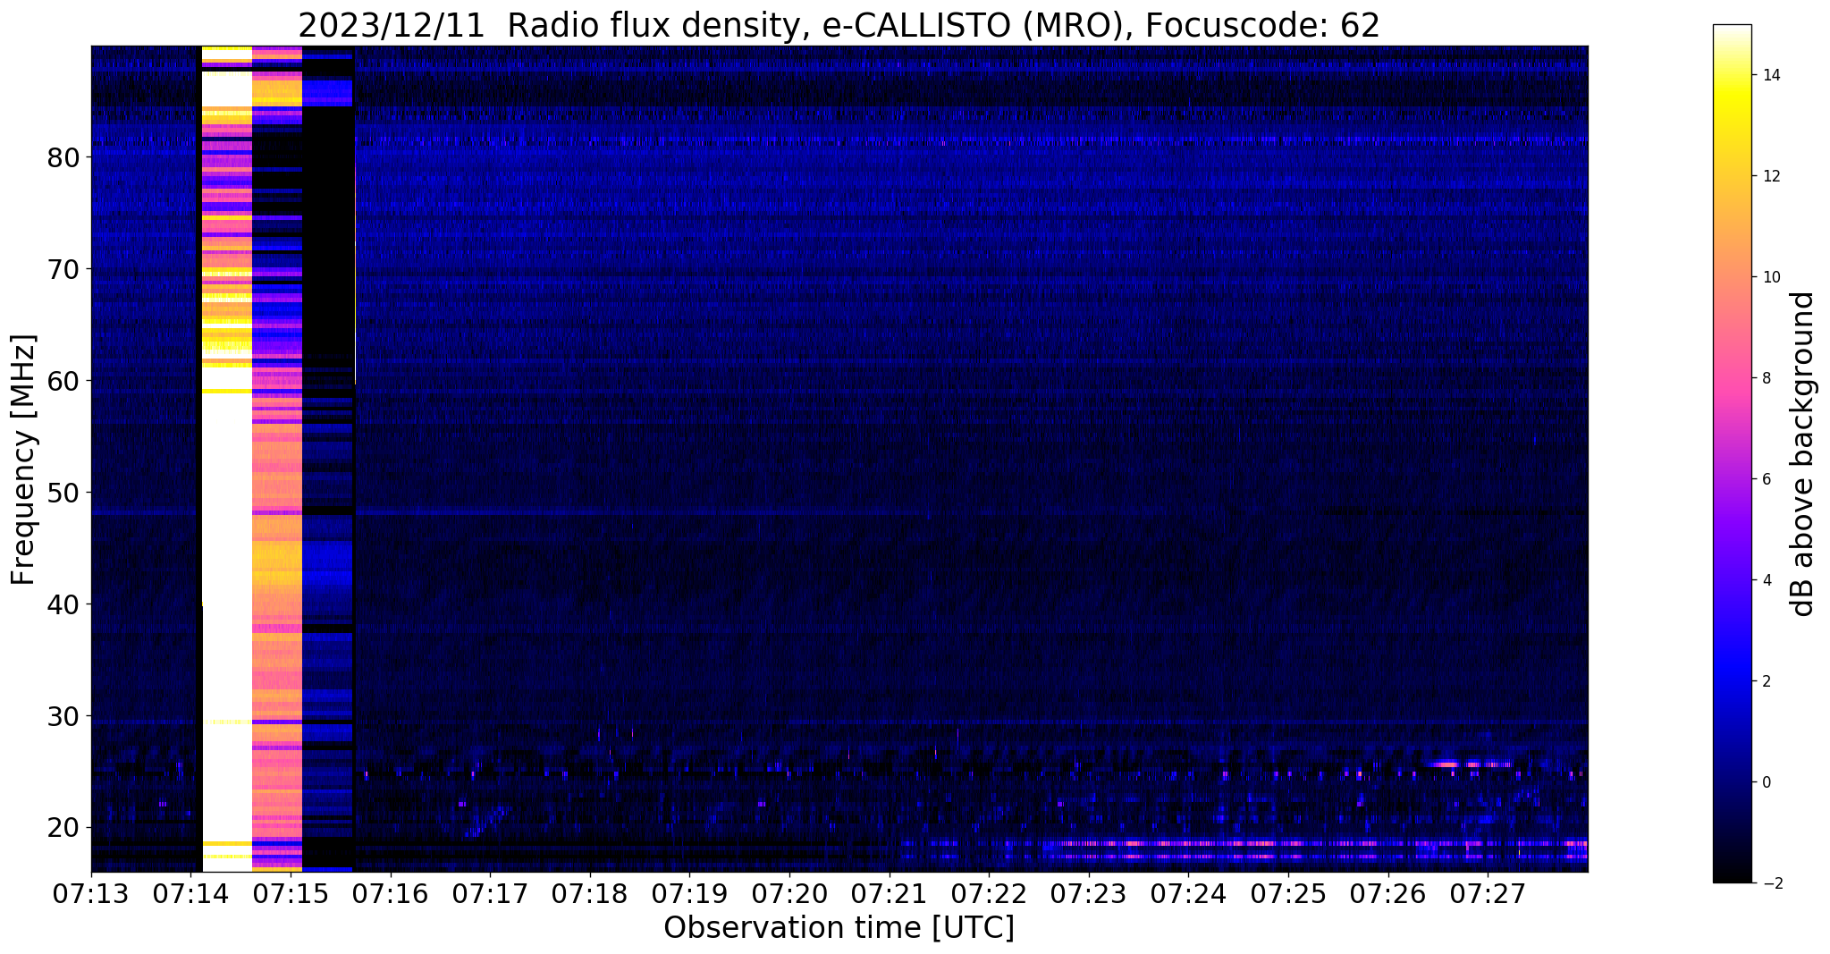1830x954 pixels.
Task: Click the colorbar tick label 14
Action: (1770, 75)
